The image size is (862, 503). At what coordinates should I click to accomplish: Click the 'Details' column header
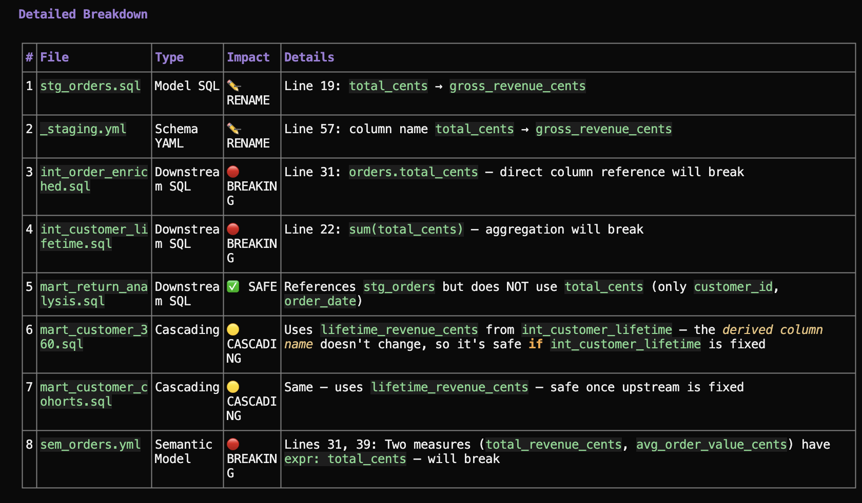coord(309,57)
